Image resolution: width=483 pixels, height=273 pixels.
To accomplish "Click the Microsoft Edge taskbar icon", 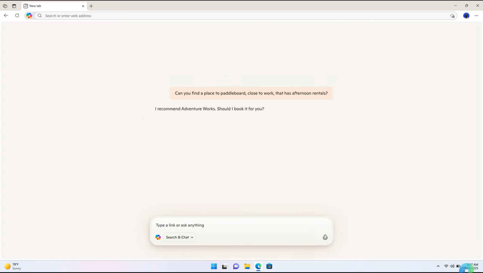I will (258, 266).
